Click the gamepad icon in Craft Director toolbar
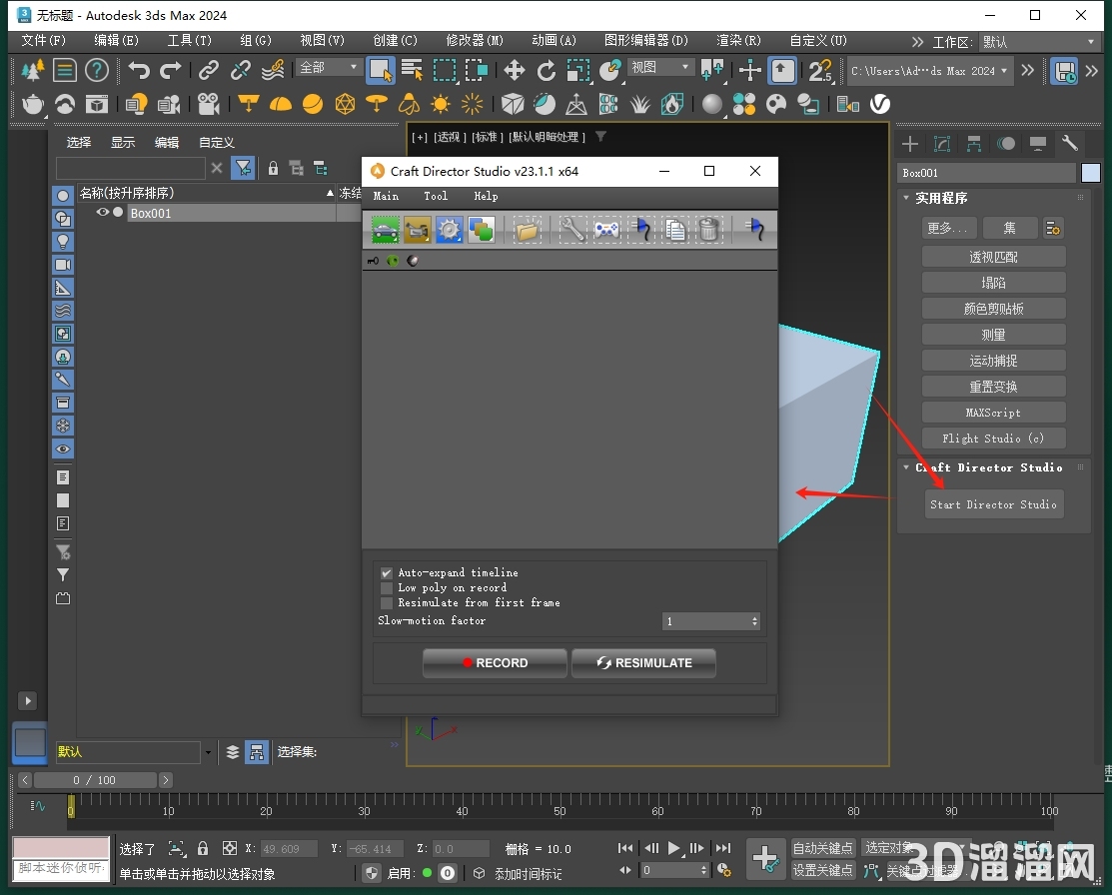The width and height of the screenshot is (1112, 895). (606, 230)
